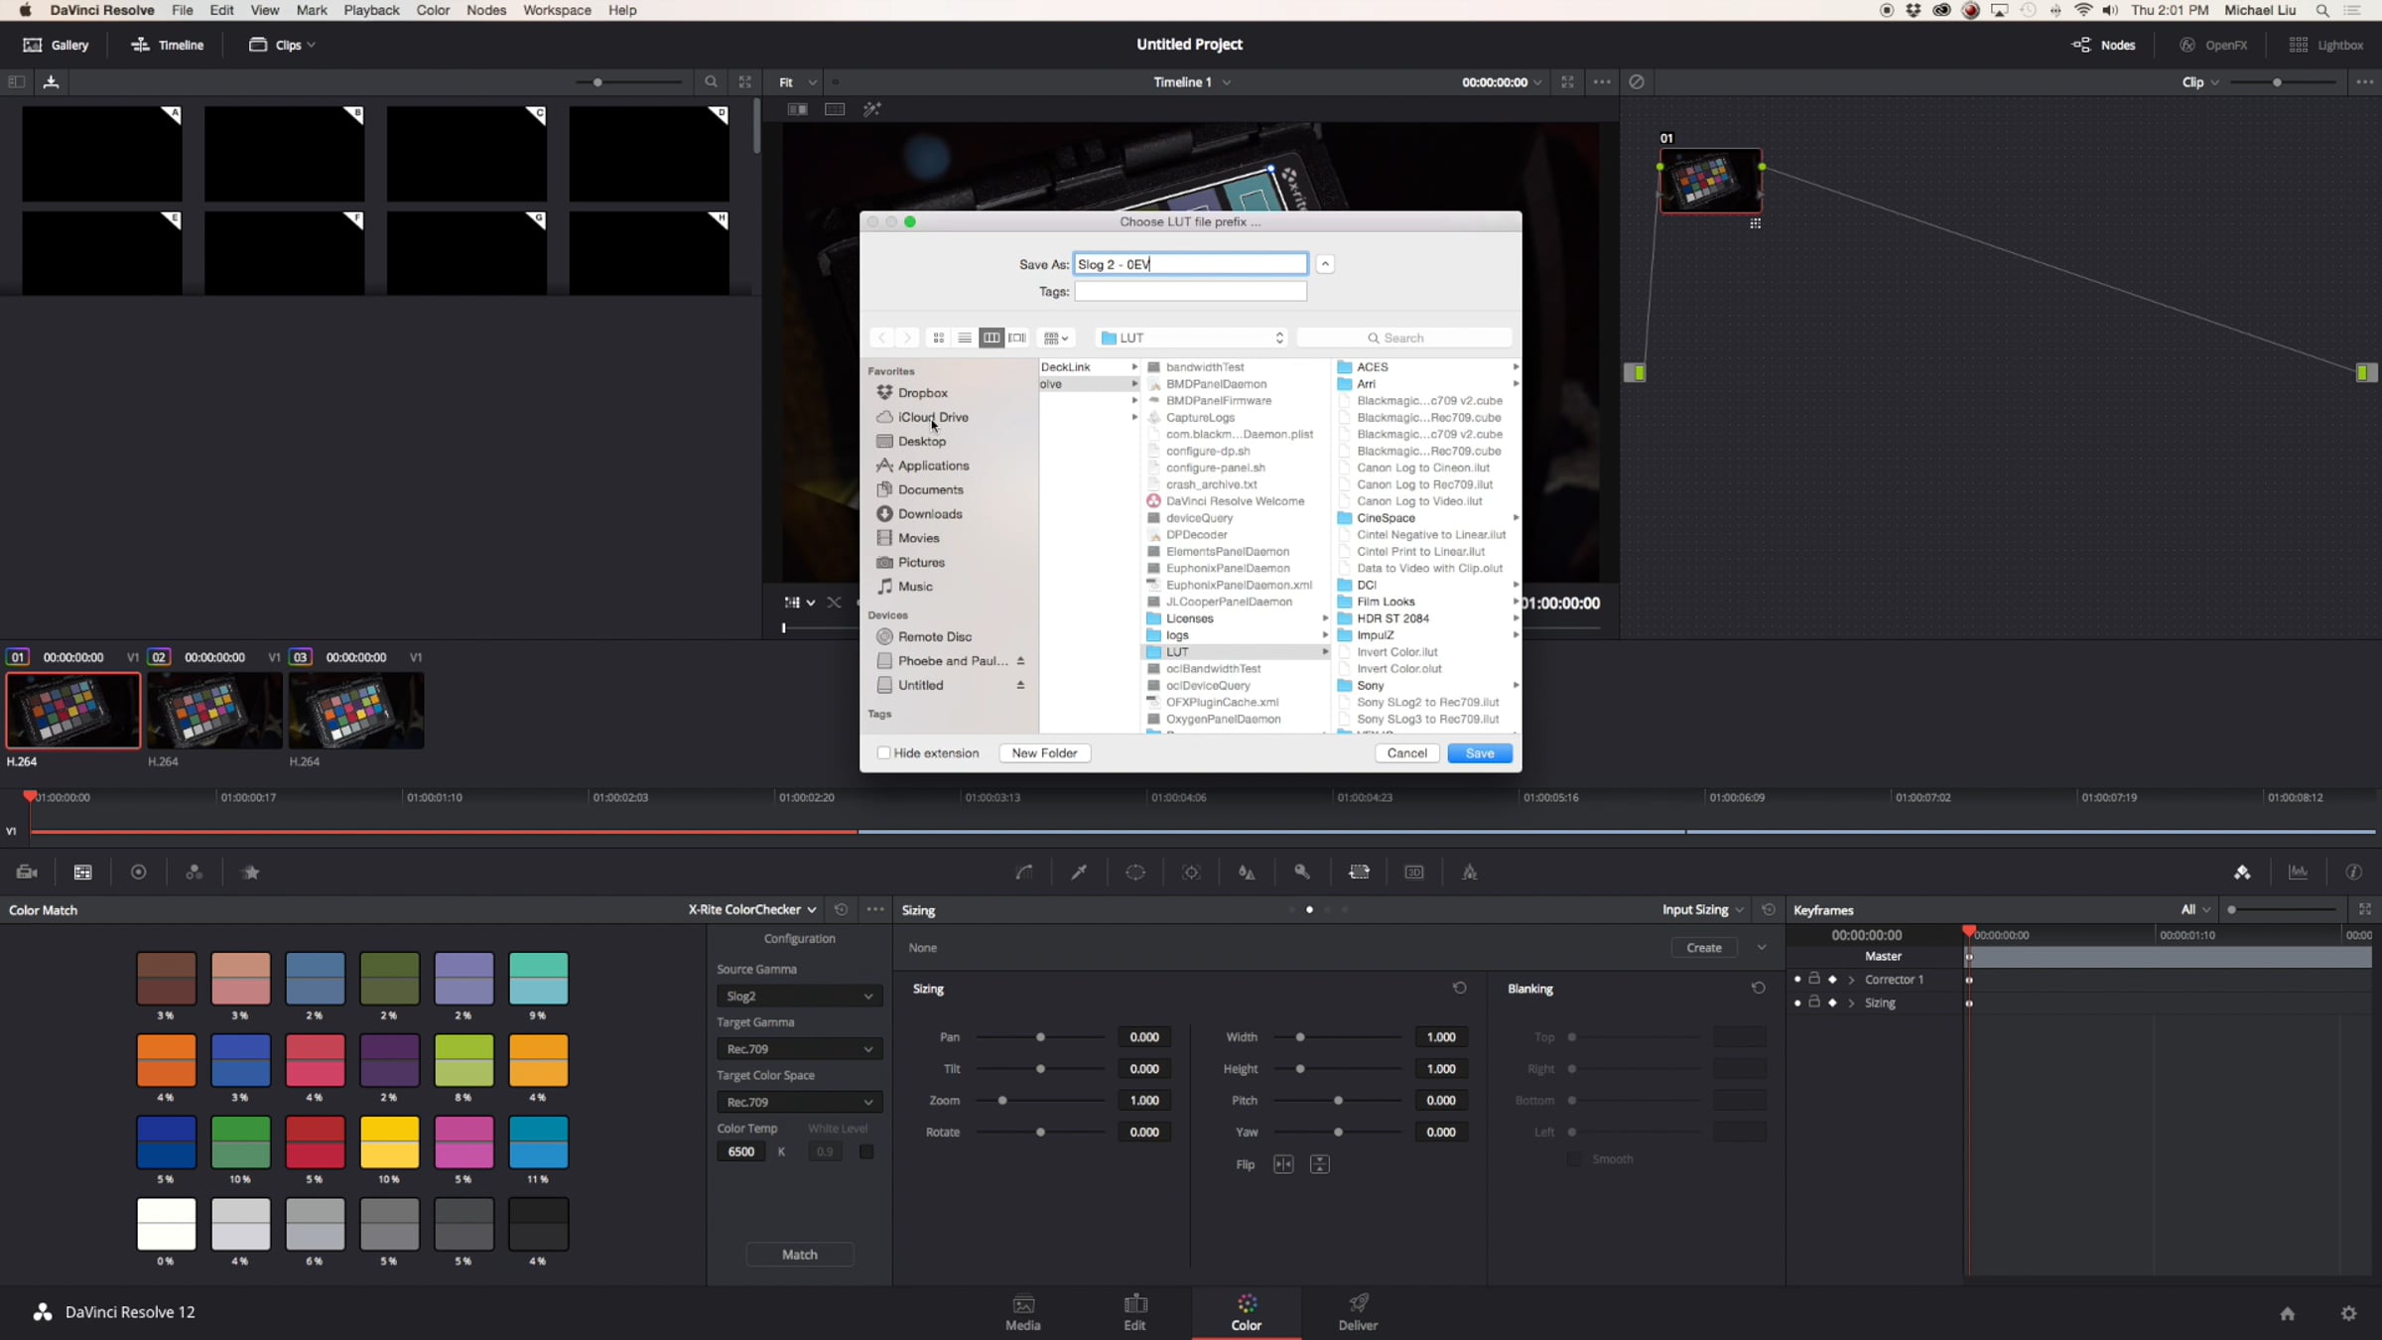The height and width of the screenshot is (1340, 2382).
Task: Open the Color Match palette icon
Action: [x=83, y=872]
